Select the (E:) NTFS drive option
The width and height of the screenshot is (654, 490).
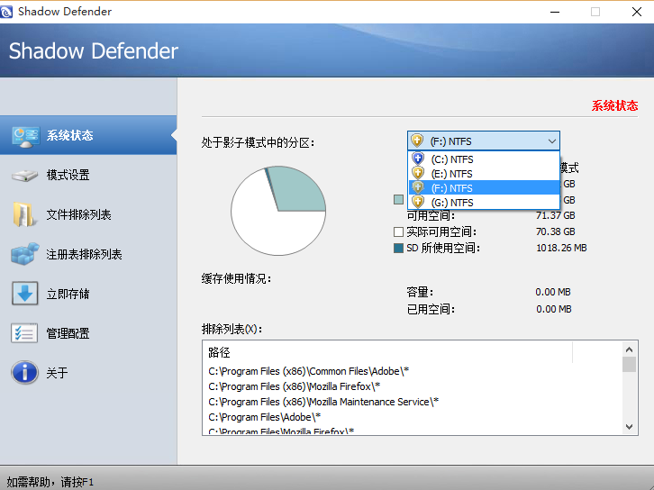tap(451, 174)
